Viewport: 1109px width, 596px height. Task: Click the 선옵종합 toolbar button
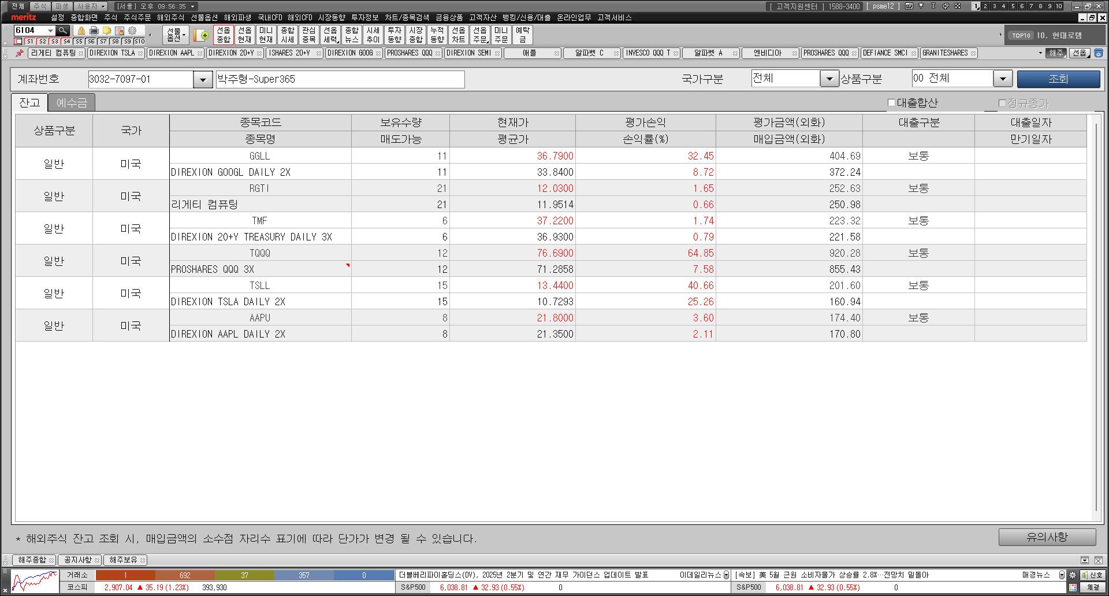pos(224,35)
